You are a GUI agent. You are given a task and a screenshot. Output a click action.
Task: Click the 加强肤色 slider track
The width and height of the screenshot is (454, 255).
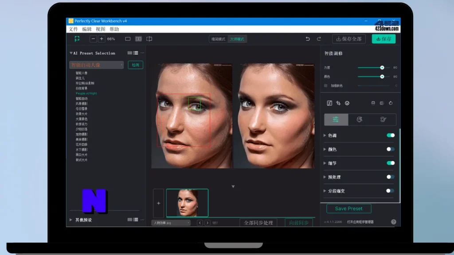pyautogui.click(x=374, y=85)
